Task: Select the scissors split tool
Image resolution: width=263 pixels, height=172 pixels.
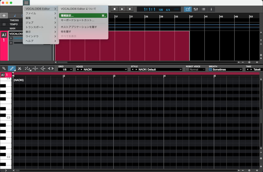Action: click(20, 68)
